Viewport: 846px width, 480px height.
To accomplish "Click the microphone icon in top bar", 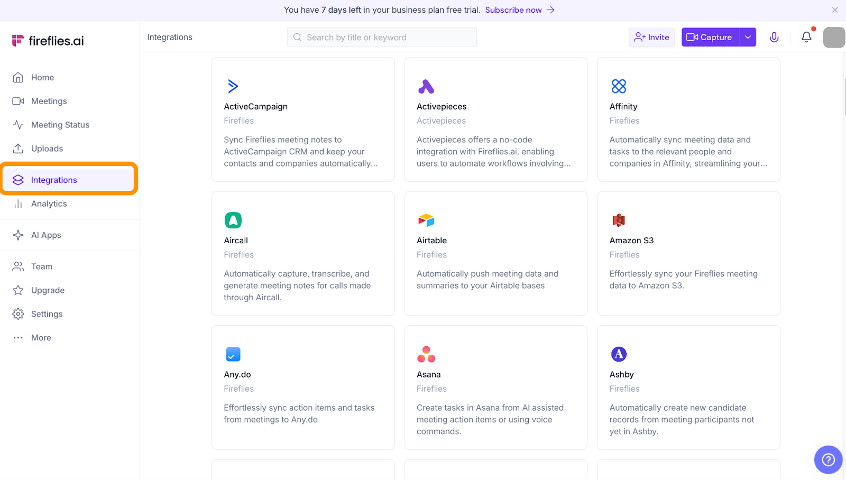I will click(x=774, y=37).
